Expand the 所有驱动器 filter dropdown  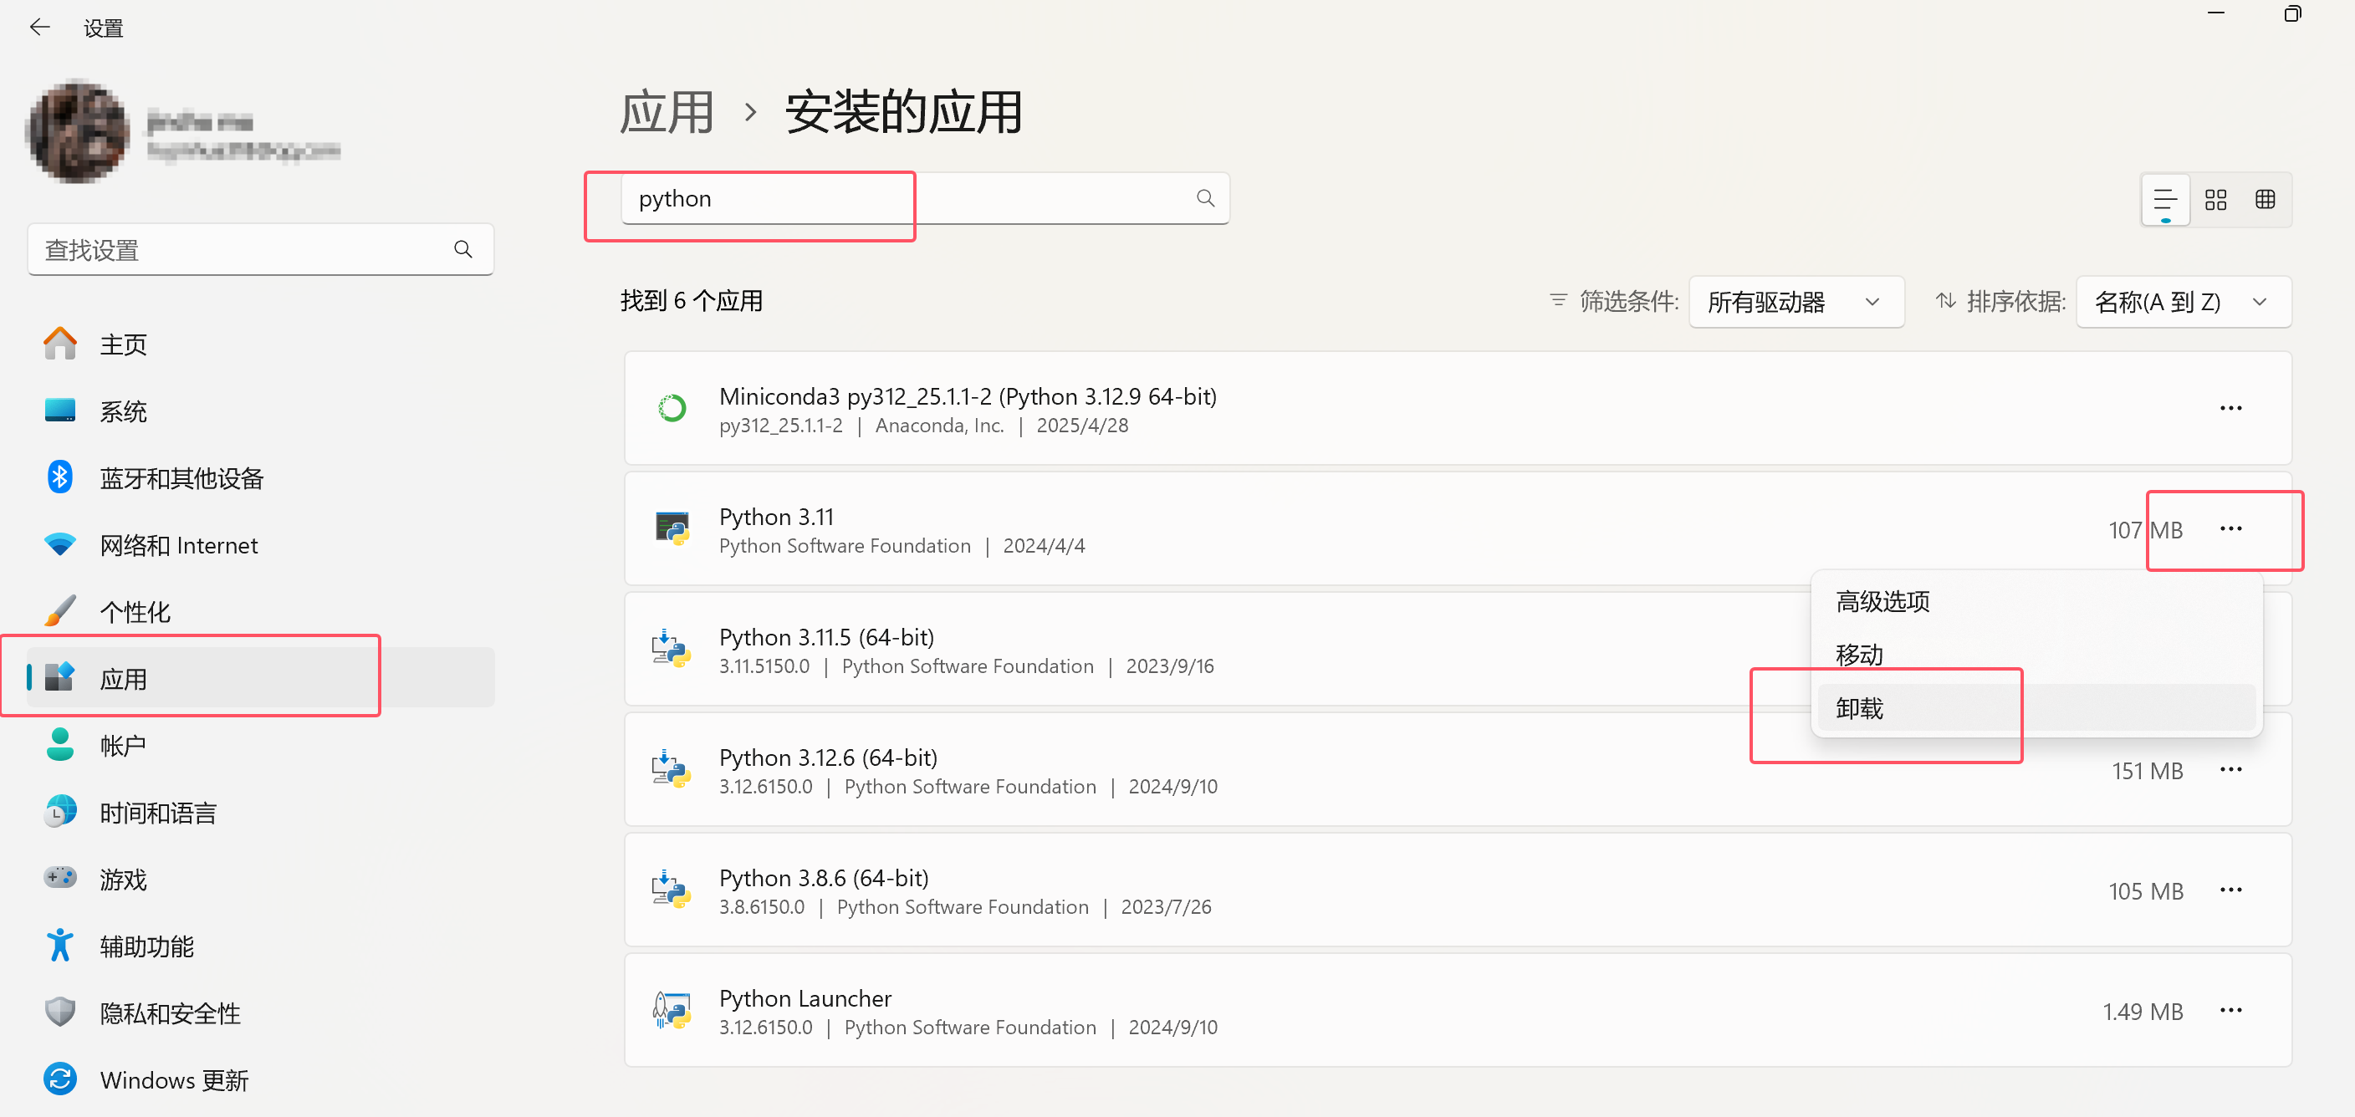[1796, 302]
